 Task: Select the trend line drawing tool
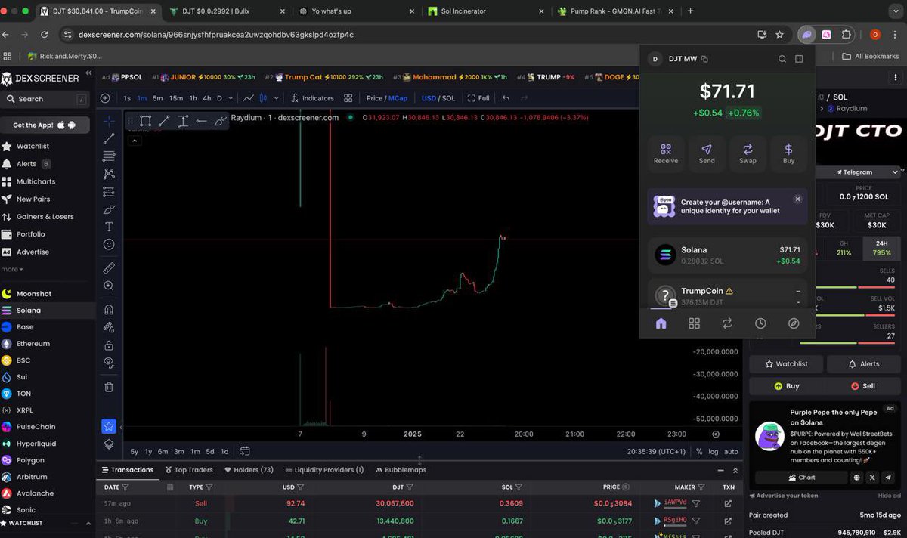tap(109, 138)
